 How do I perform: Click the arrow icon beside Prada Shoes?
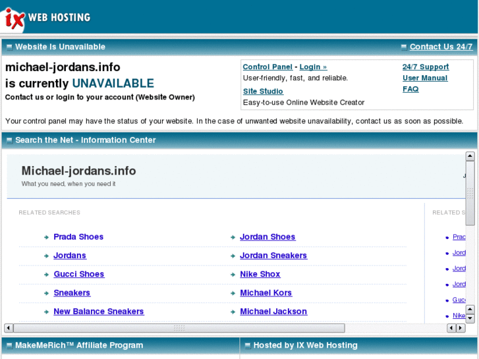click(46, 237)
